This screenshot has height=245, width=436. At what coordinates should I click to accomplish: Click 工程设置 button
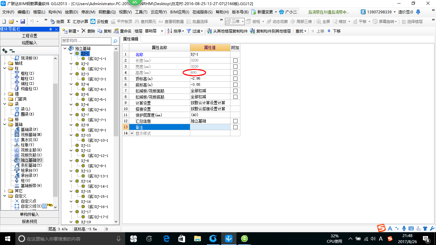pyautogui.click(x=29, y=36)
